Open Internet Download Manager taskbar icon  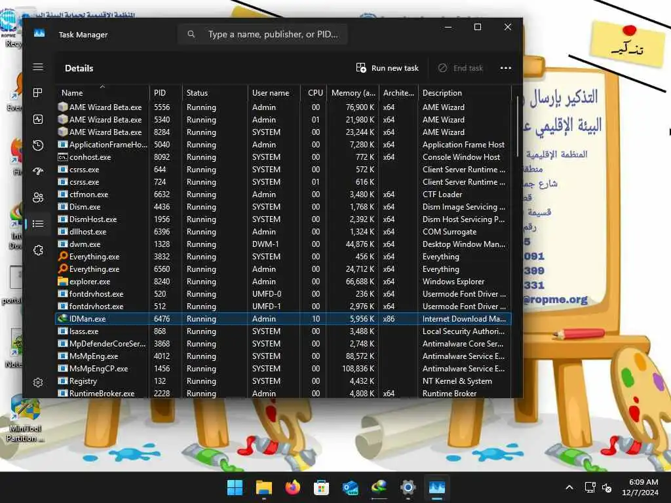(x=379, y=487)
